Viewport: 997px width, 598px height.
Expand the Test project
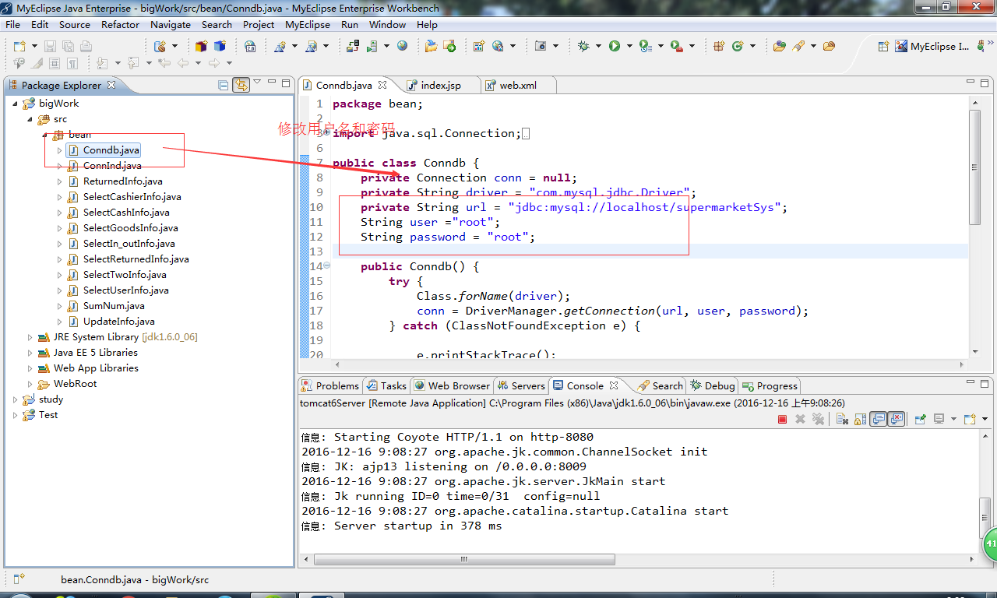[x=16, y=415]
